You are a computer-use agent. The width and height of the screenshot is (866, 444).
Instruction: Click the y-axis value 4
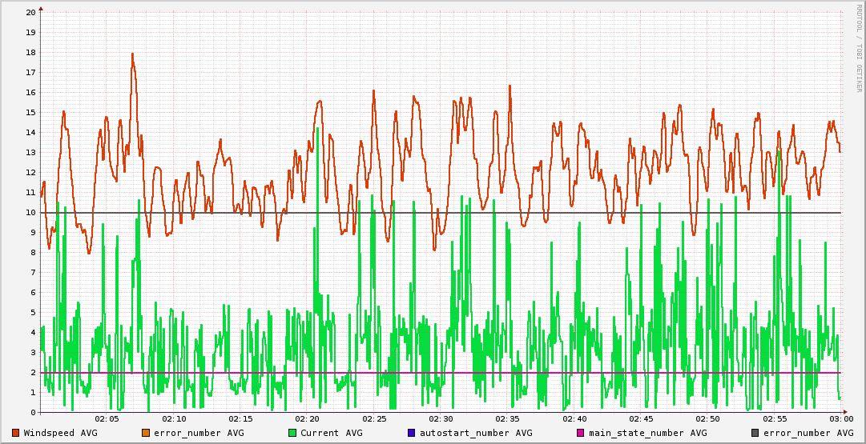click(x=33, y=333)
